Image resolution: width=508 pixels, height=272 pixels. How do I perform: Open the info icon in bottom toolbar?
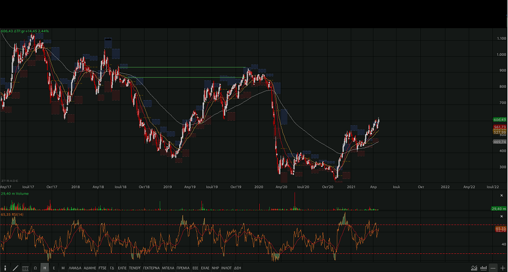6,268
